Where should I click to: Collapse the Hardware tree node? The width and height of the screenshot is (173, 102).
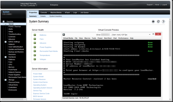tap(6, 57)
